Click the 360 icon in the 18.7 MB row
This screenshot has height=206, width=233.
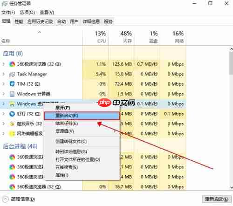pyautogui.click(x=12, y=187)
